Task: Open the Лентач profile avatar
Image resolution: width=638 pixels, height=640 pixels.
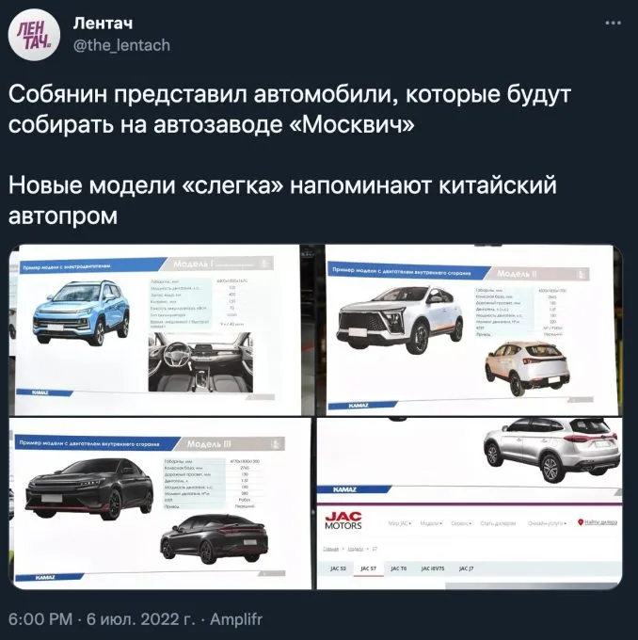Action: pyautogui.click(x=34, y=35)
